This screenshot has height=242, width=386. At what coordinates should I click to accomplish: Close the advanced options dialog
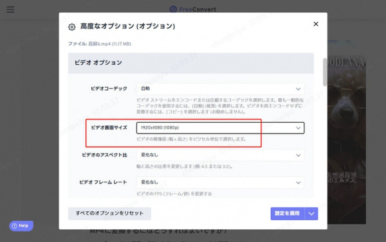316,24
